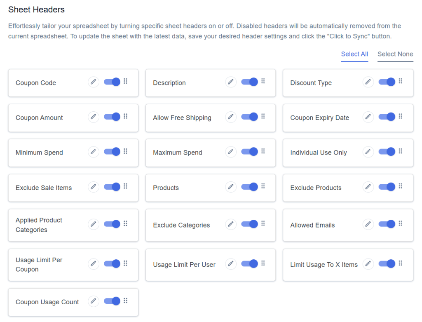
Task: Click the Select None link
Action: pyautogui.click(x=395, y=54)
